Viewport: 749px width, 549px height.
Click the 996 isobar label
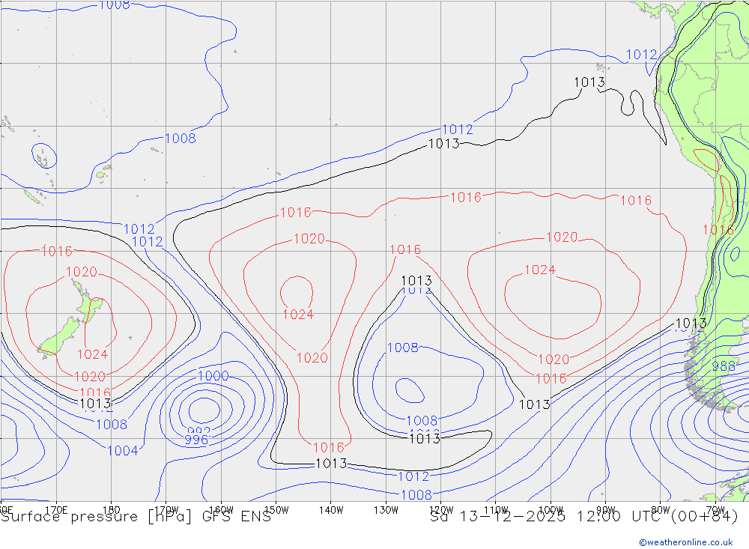point(196,440)
